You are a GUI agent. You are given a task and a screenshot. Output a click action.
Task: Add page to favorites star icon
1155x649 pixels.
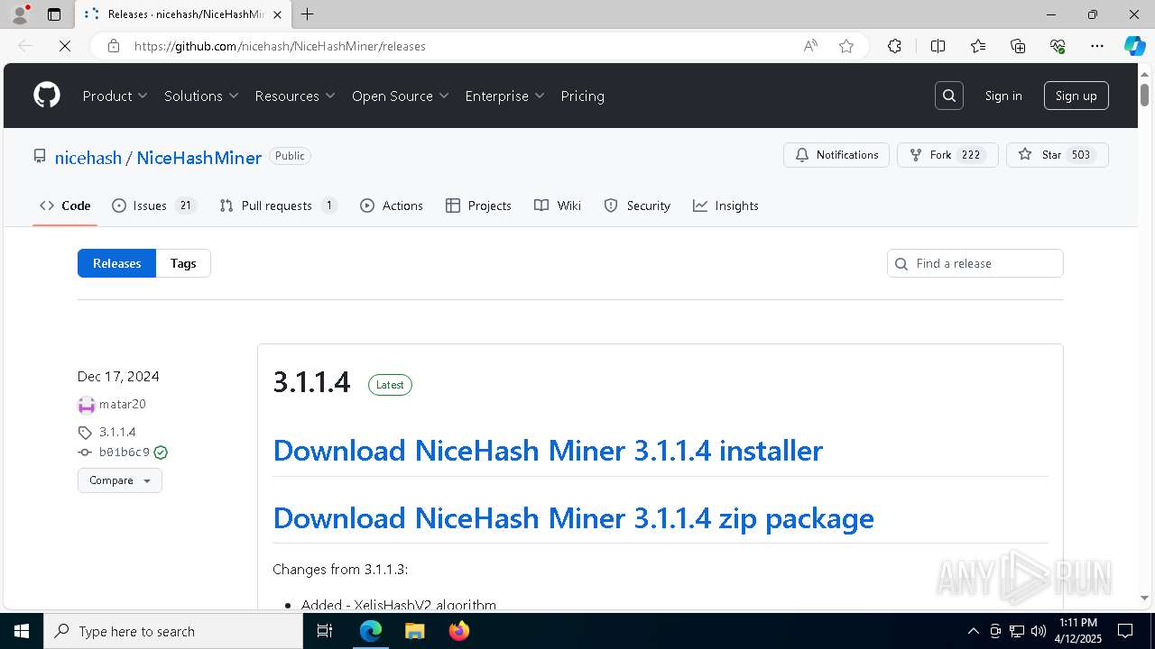tap(846, 46)
